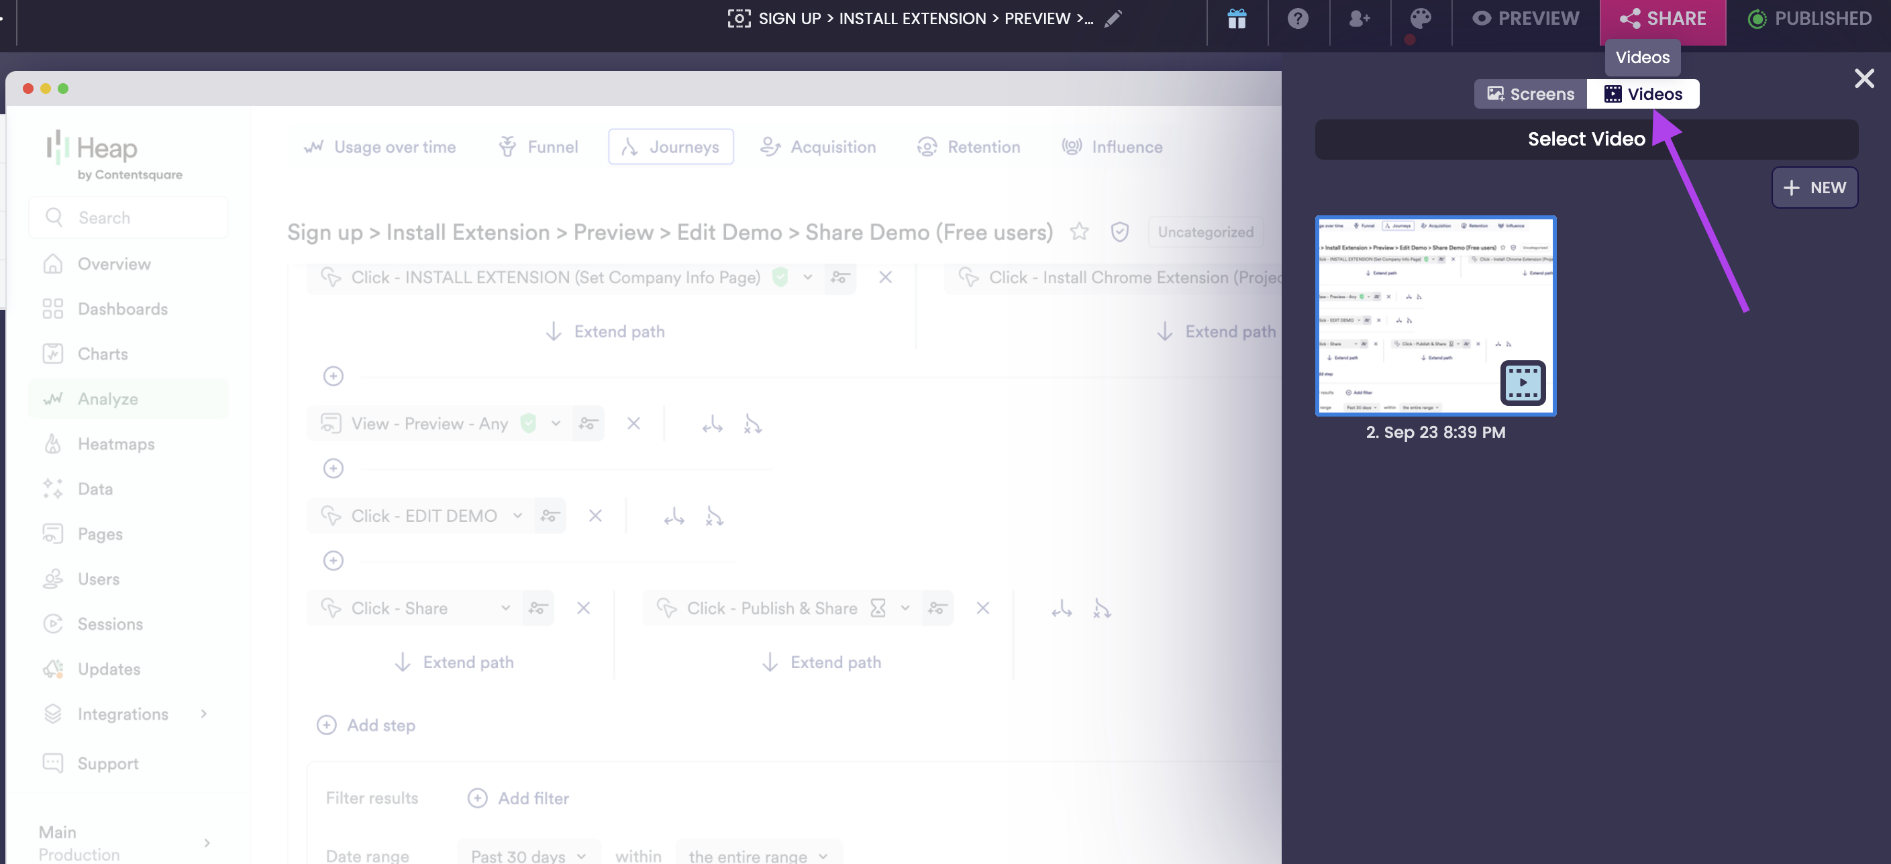1891x864 pixels.
Task: Open the Uncategorized category selector
Action: tap(1206, 232)
